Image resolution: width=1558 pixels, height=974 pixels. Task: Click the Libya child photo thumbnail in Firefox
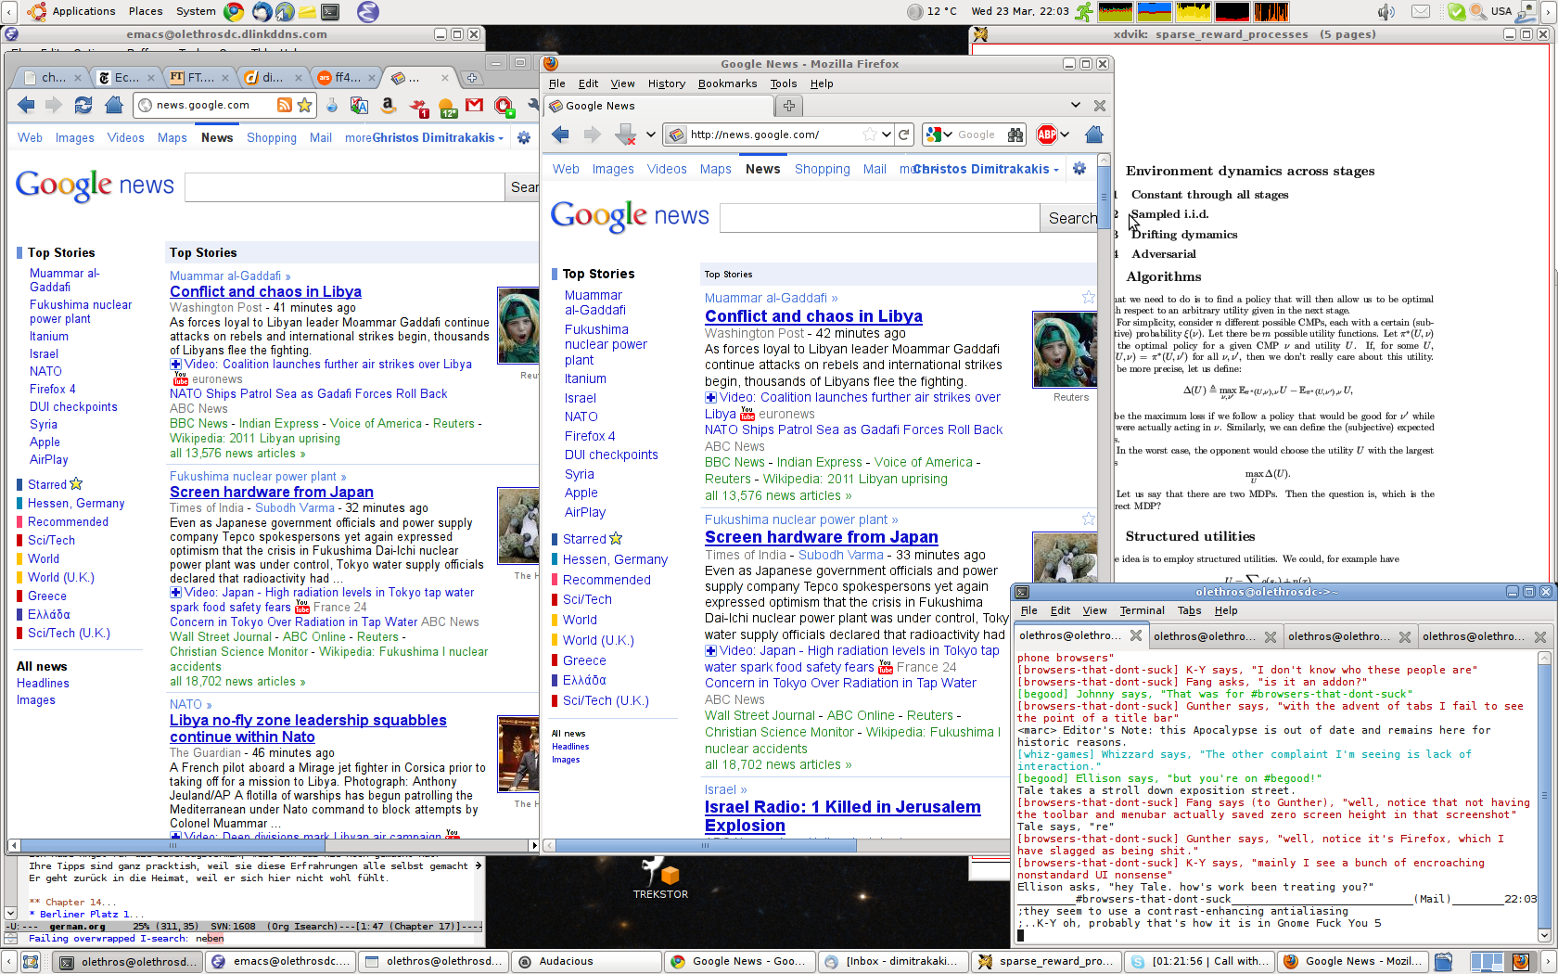coord(1065,350)
